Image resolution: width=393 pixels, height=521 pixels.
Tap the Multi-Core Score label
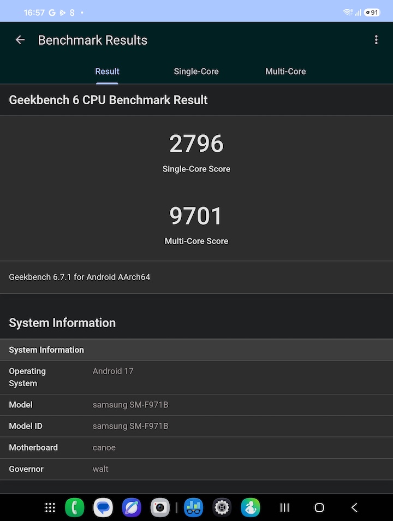(x=196, y=241)
